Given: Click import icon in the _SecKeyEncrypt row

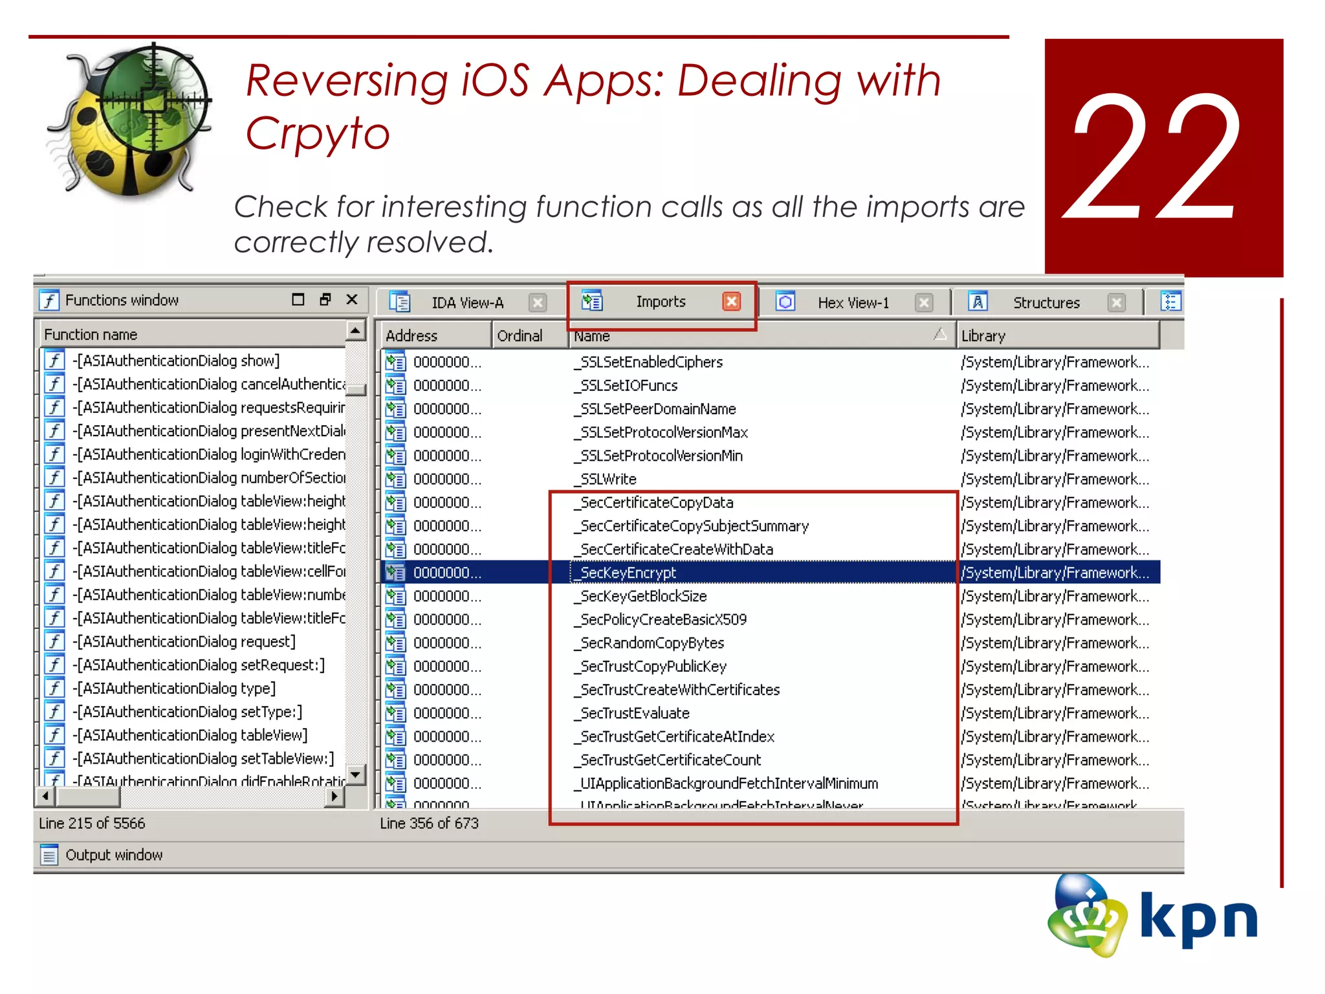Looking at the screenshot, I should (395, 573).
